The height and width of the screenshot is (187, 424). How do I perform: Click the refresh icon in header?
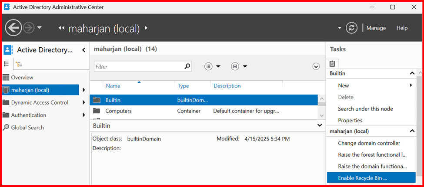tap(351, 28)
